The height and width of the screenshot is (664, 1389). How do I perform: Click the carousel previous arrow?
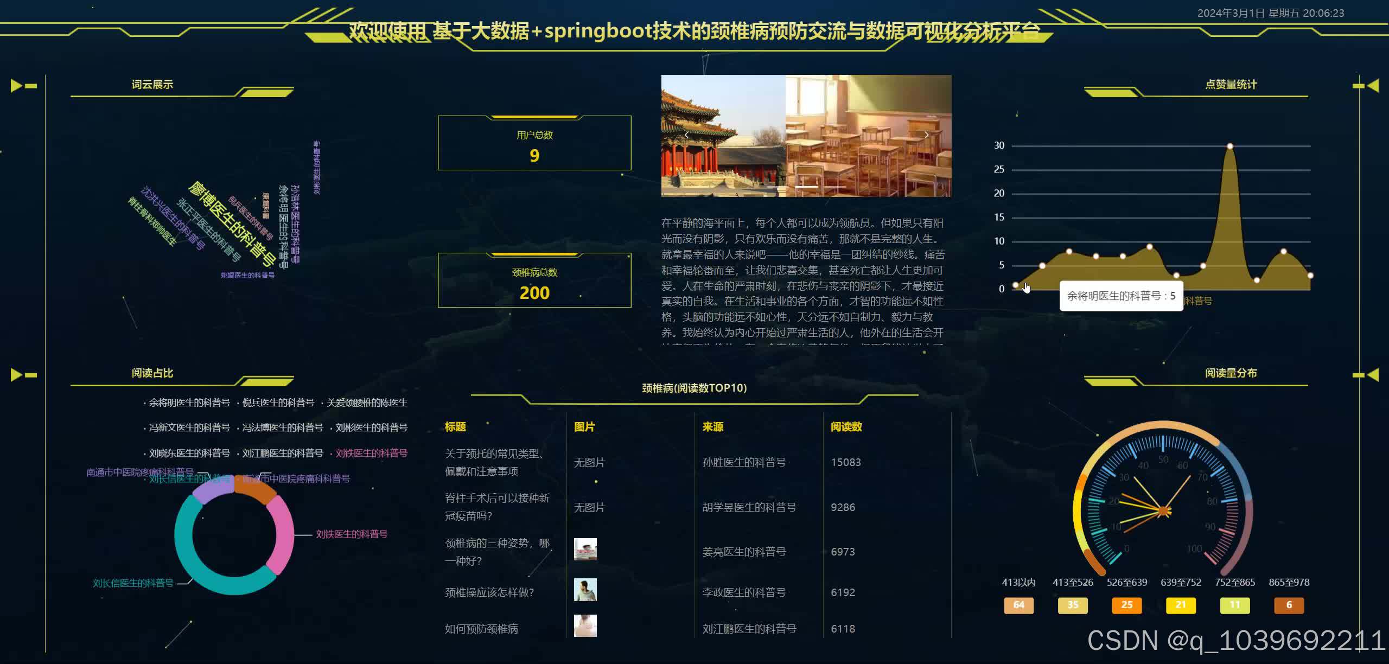point(686,135)
